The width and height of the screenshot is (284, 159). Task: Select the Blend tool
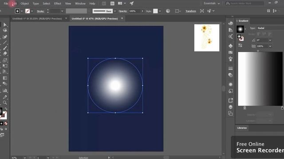pos(5,83)
